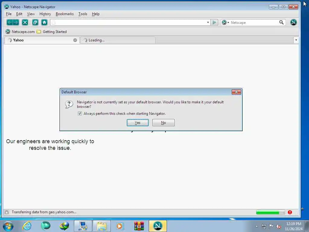Screen dimensions: 309x232
Task: Click the question mark dialog icon
Action: point(69,104)
